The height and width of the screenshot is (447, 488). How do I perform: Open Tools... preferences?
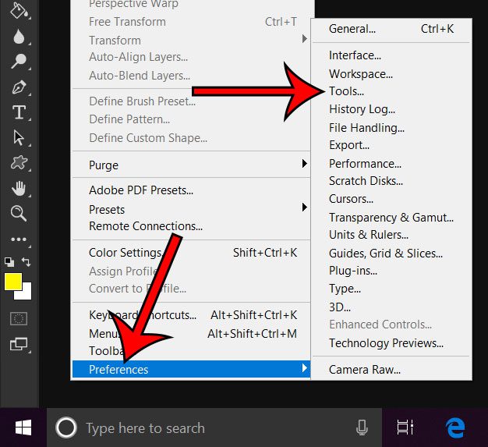click(346, 91)
